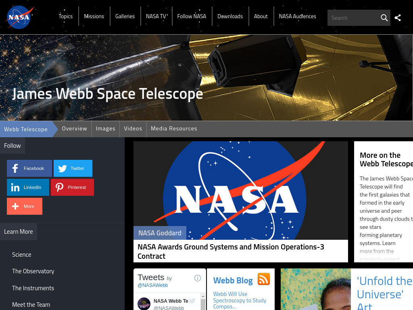Follow on Twitter
The width and height of the screenshot is (413, 310).
pyautogui.click(x=73, y=168)
